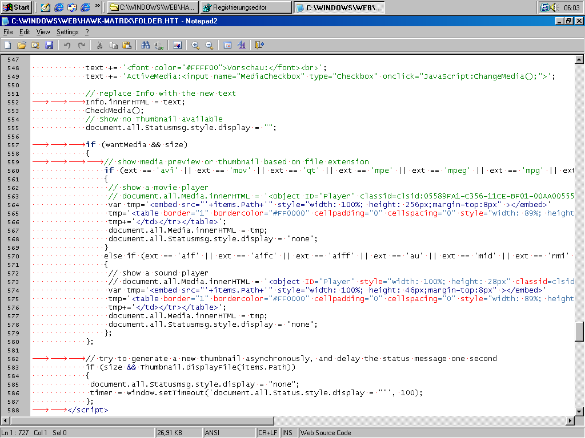Undo the last edit
Viewport: 585px width, 438px height.
click(x=67, y=46)
